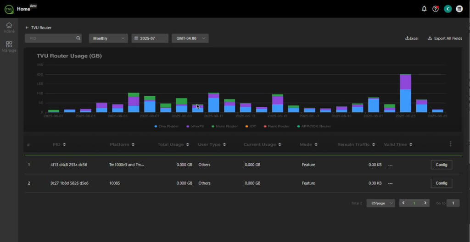Image resolution: width=470 pixels, height=242 pixels.
Task: Open the Monthly period dropdown
Action: pyautogui.click(x=108, y=38)
